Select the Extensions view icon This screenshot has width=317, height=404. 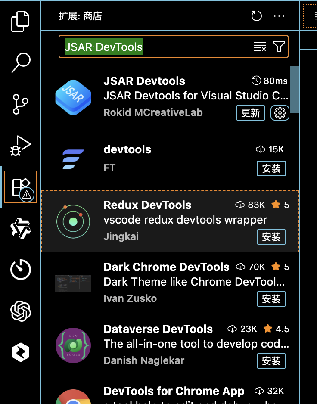point(21,187)
